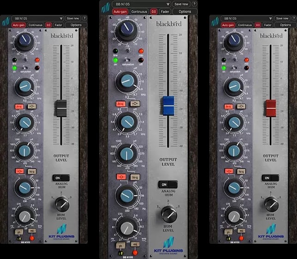Toggle Auto-gain on the blue-fader plugin

coord(120,12)
